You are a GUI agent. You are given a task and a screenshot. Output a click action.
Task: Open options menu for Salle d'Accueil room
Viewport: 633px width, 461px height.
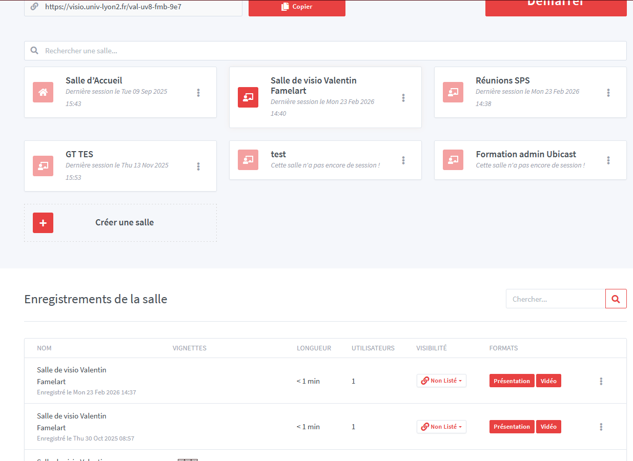pos(198,93)
